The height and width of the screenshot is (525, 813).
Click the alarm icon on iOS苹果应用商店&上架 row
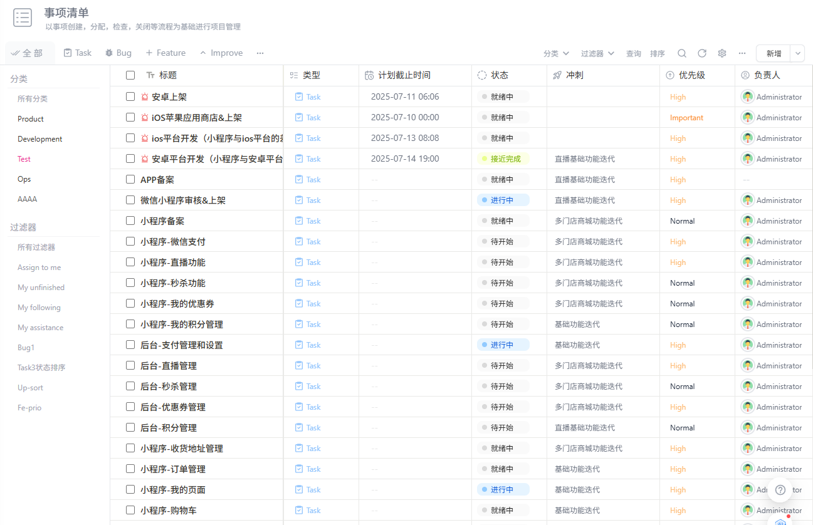coord(145,118)
